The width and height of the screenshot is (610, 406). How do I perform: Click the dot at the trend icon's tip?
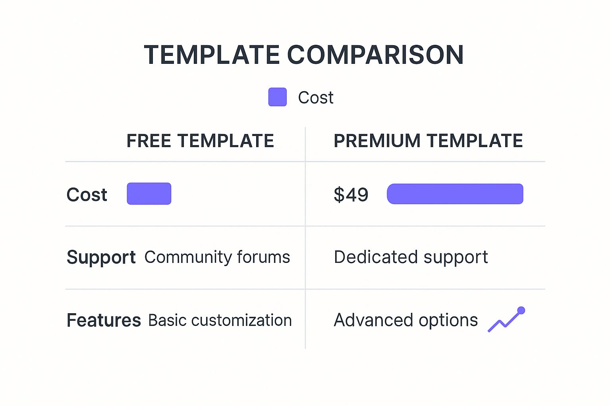coord(521,310)
